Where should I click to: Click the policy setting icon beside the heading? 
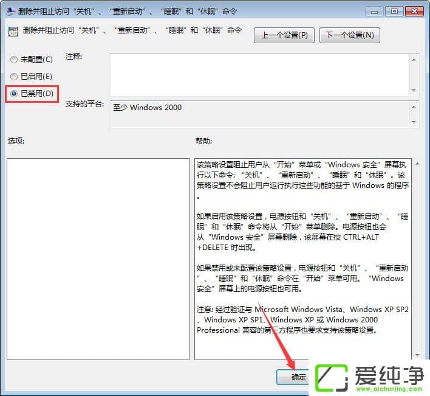13,31
